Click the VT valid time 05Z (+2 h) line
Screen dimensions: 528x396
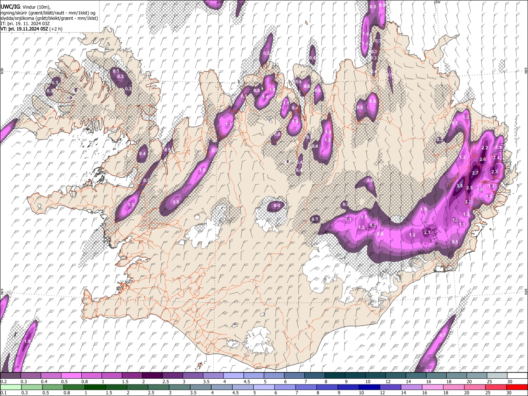click(32, 29)
